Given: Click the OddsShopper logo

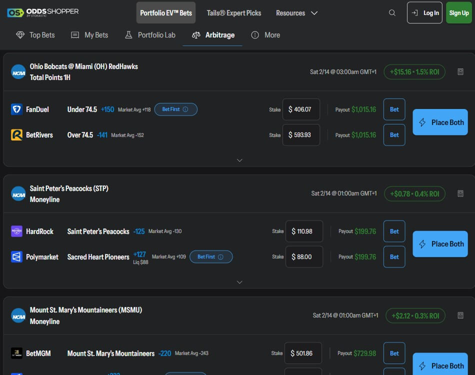Looking at the screenshot, I should click(43, 11).
